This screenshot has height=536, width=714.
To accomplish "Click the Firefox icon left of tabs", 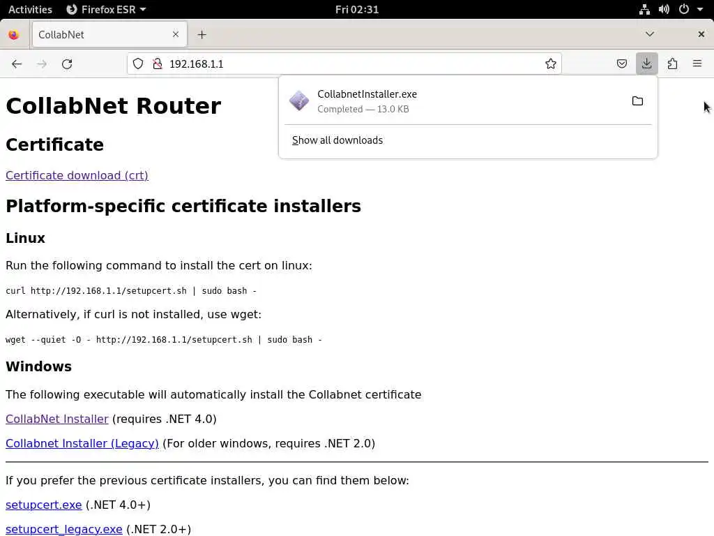I will tap(14, 35).
